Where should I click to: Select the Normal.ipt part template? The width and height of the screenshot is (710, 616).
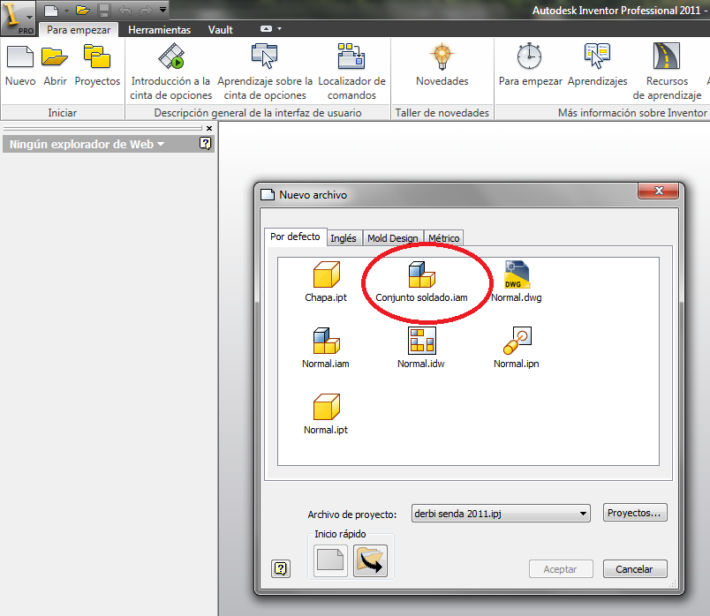coord(326,414)
